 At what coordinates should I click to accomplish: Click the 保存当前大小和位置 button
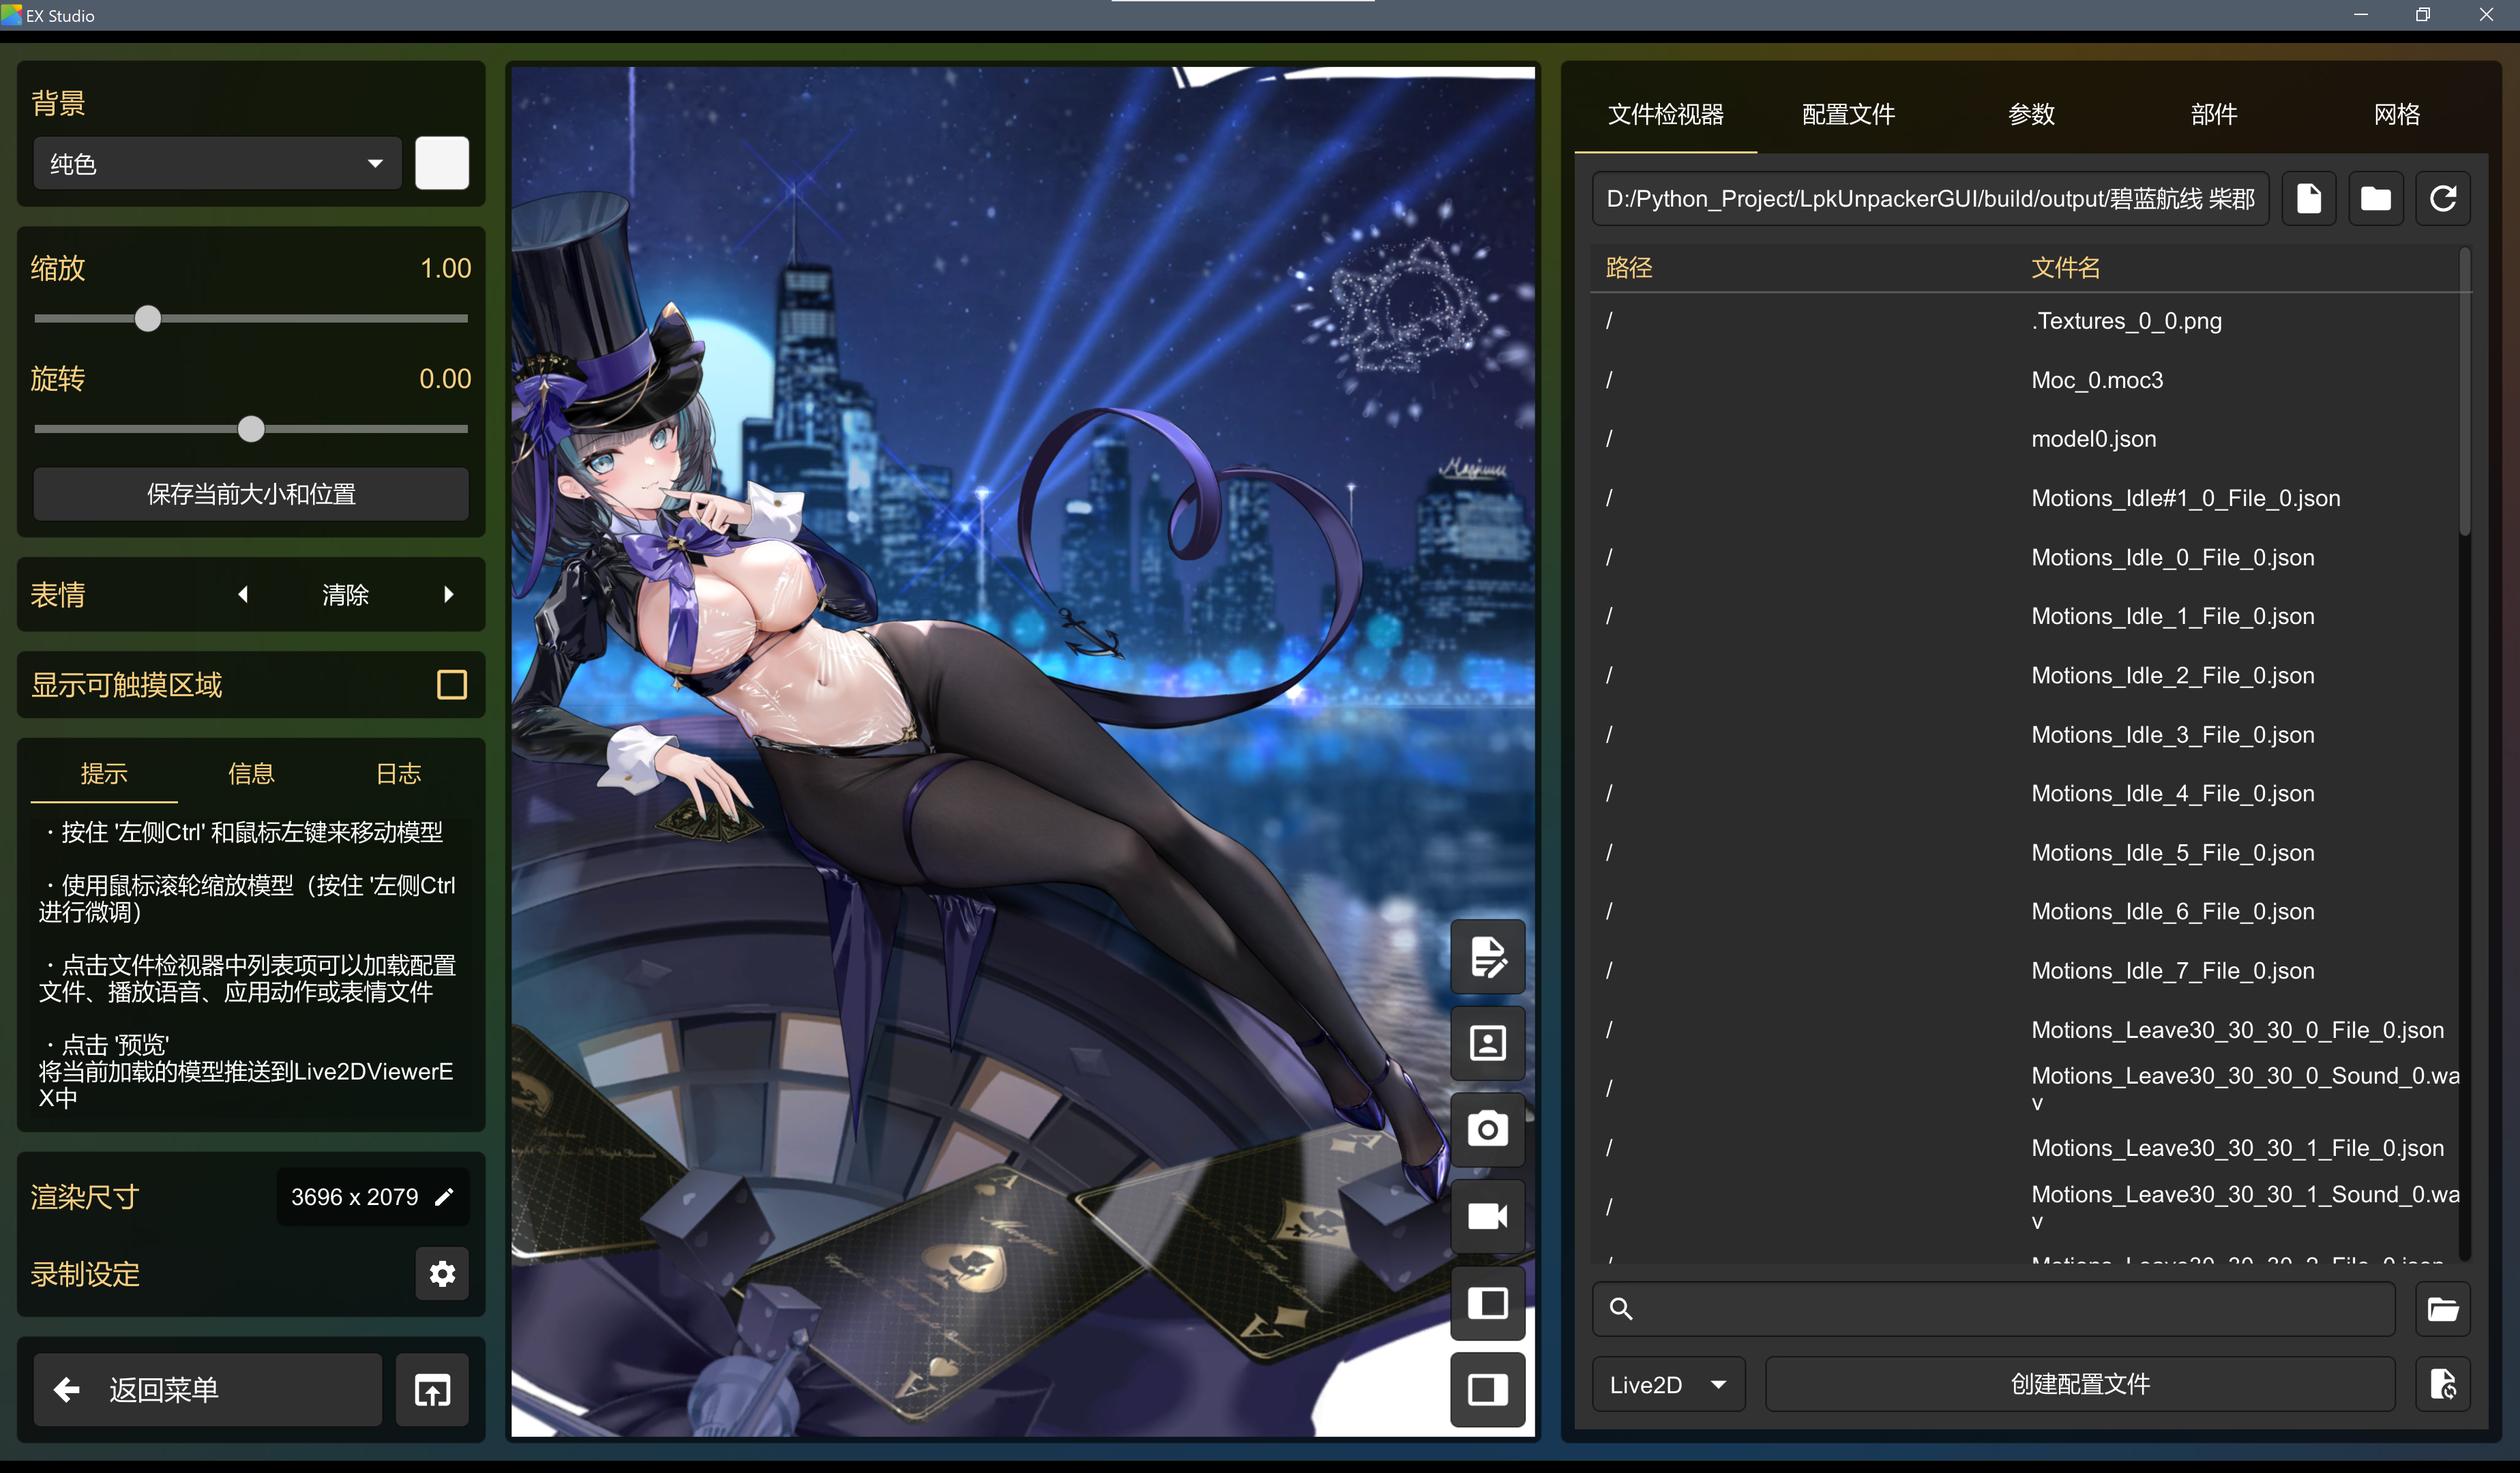coord(251,494)
